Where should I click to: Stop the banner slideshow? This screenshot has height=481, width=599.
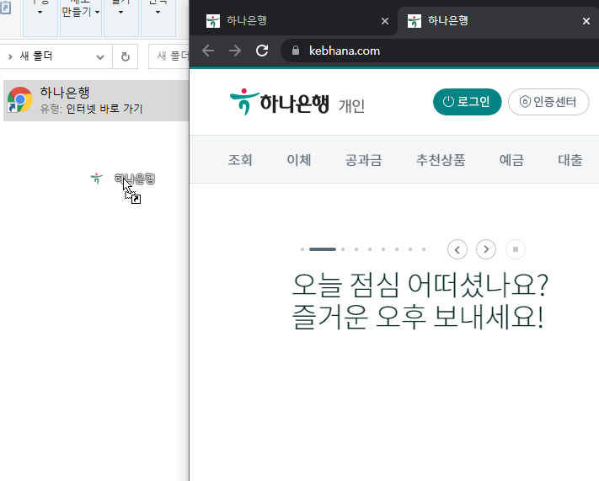[x=516, y=249]
